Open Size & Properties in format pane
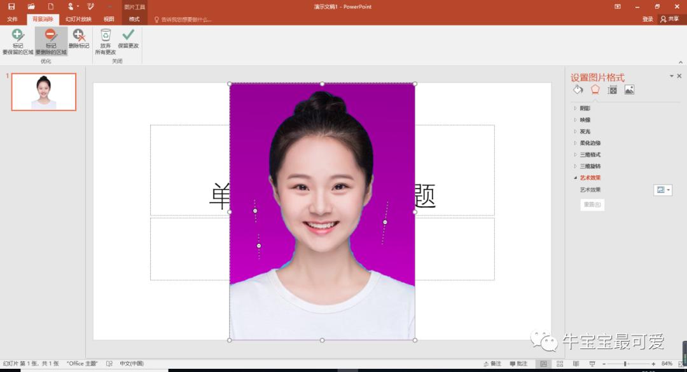 click(x=612, y=90)
